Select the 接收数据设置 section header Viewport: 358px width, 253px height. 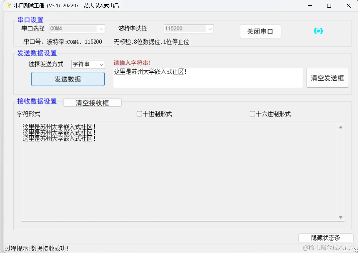click(37, 101)
